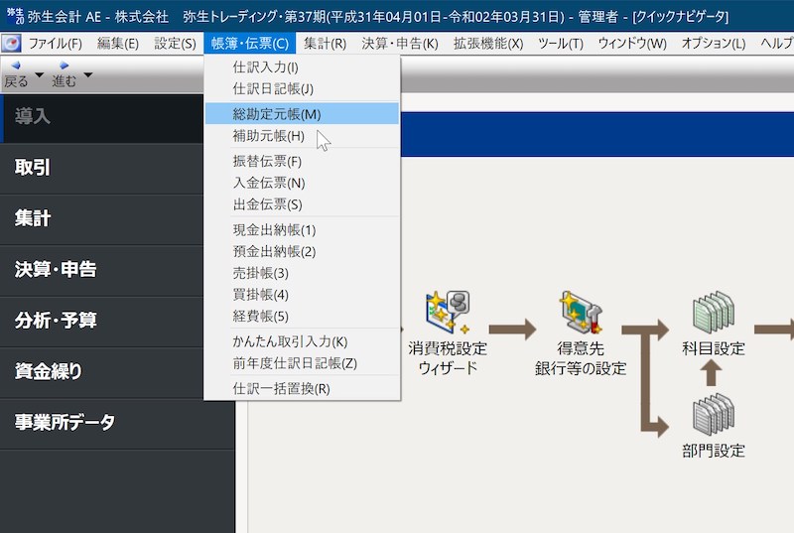Open the 部門設定 icon
794x533 pixels.
click(714, 415)
